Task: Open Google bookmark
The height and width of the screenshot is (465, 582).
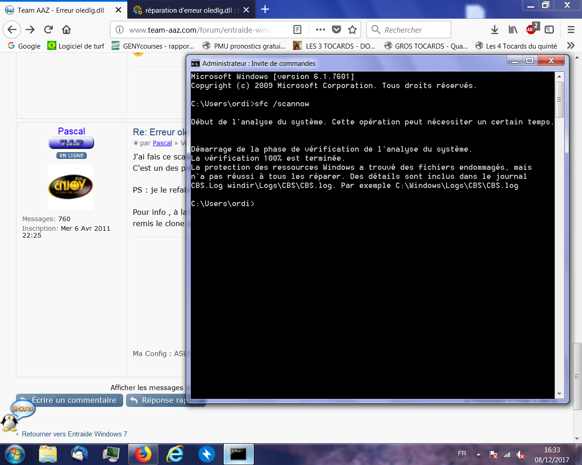Action: [24, 46]
